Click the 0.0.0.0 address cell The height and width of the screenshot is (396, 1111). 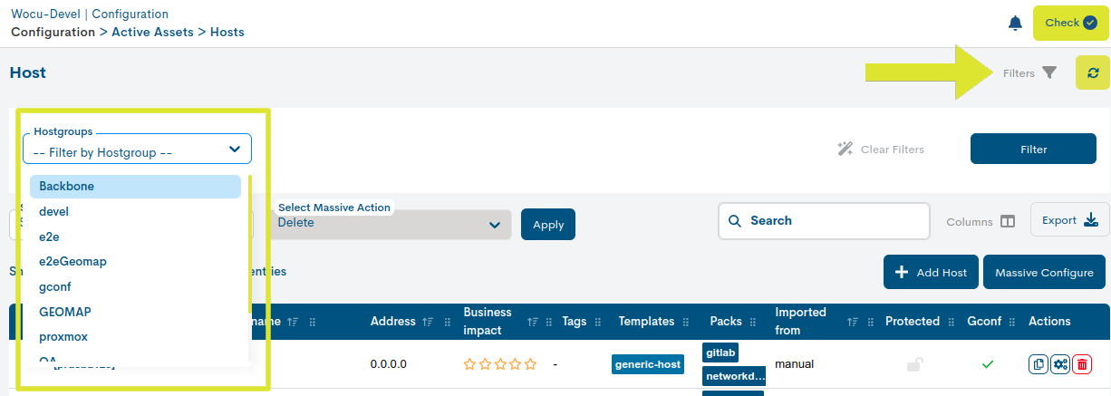pyautogui.click(x=389, y=364)
